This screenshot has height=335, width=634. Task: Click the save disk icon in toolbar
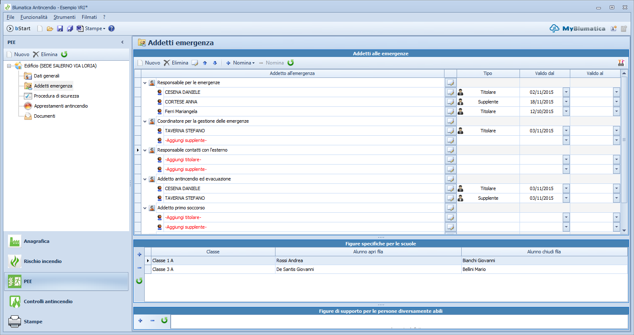60,28
